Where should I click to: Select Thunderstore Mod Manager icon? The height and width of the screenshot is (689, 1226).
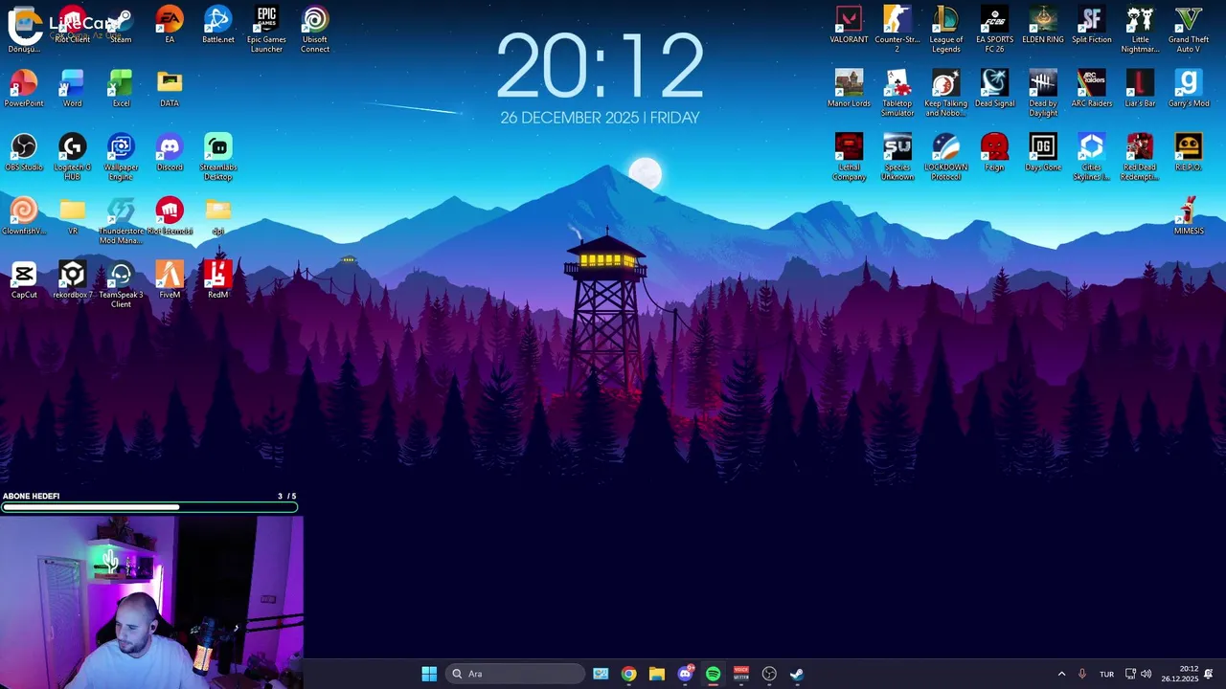tap(121, 221)
